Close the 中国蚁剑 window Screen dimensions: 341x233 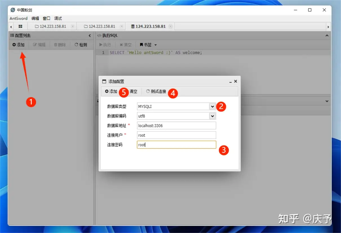pyautogui.click(x=324, y=10)
